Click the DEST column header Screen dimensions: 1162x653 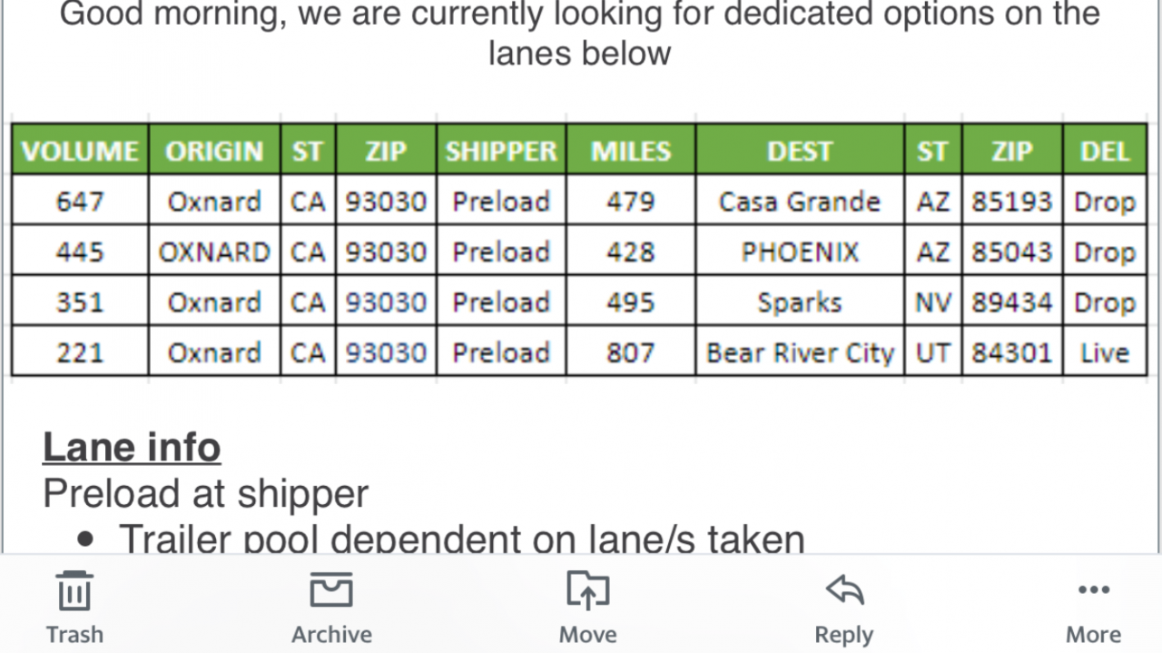tap(800, 151)
